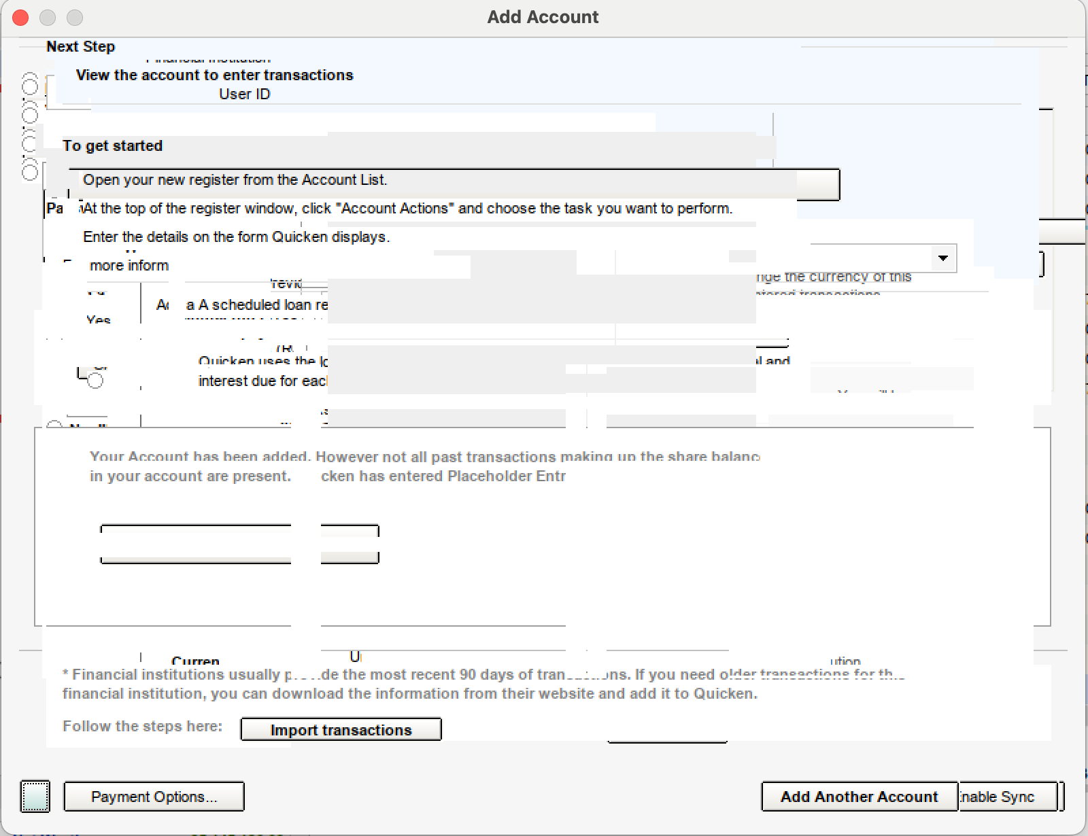The width and height of the screenshot is (1088, 836).
Task: Open Payment Options dialog
Action: pyautogui.click(x=154, y=797)
